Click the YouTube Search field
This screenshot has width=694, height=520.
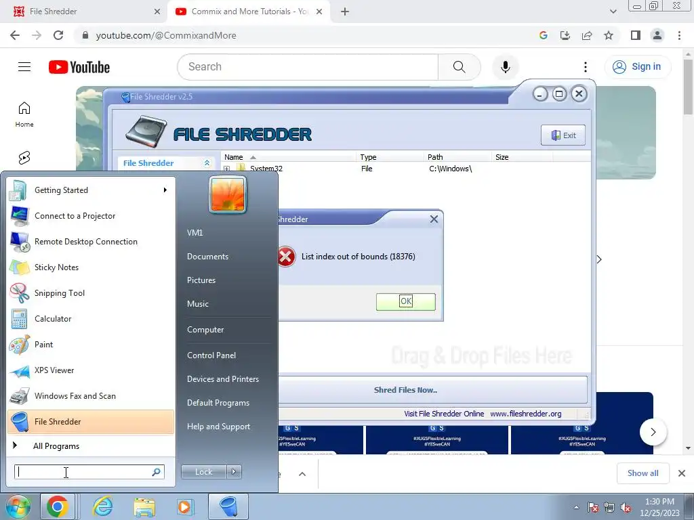(x=308, y=67)
